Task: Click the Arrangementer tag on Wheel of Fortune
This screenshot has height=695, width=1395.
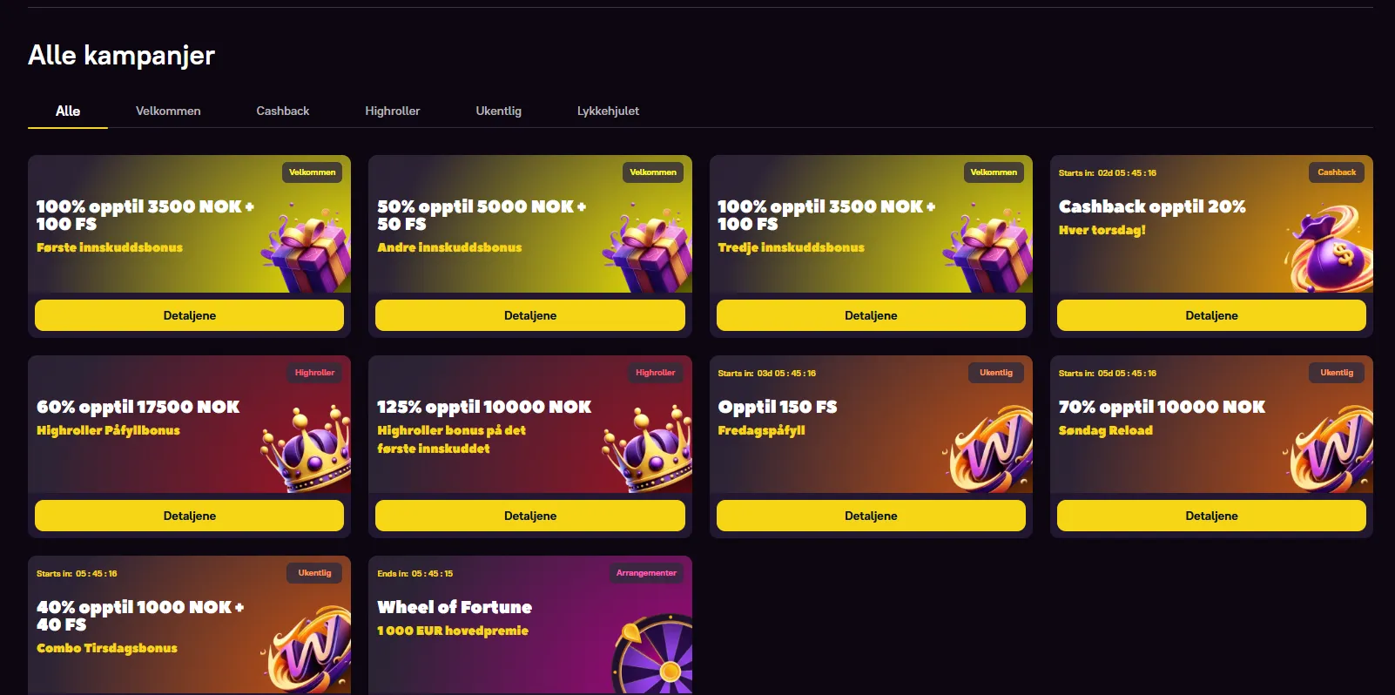Action: click(646, 573)
